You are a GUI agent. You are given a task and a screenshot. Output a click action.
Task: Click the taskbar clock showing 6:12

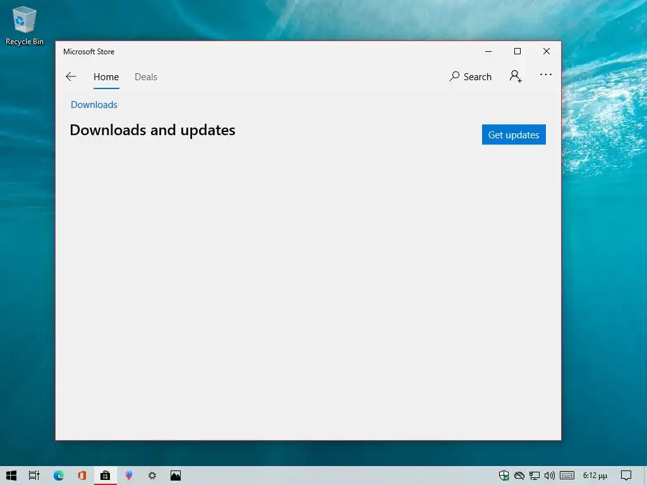(x=595, y=476)
